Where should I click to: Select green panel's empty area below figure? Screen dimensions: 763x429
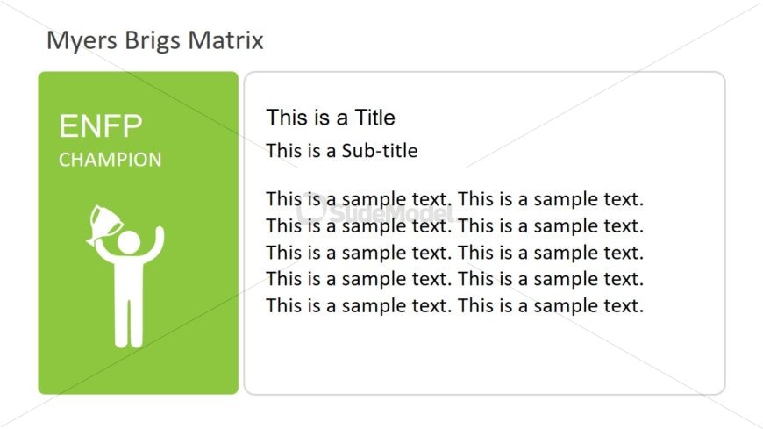(x=139, y=371)
